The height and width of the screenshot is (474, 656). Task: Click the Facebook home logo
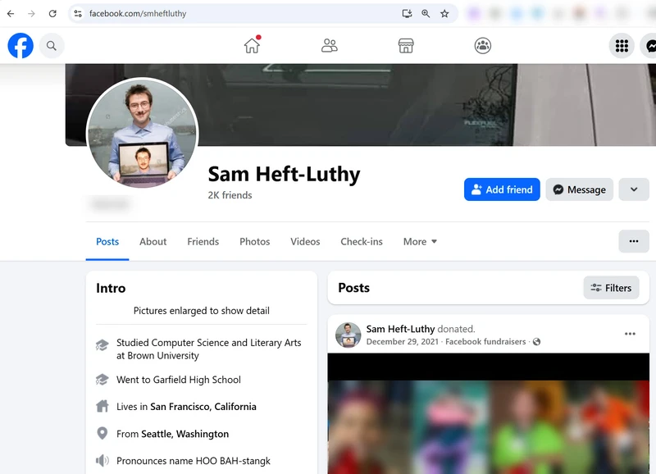(20, 45)
